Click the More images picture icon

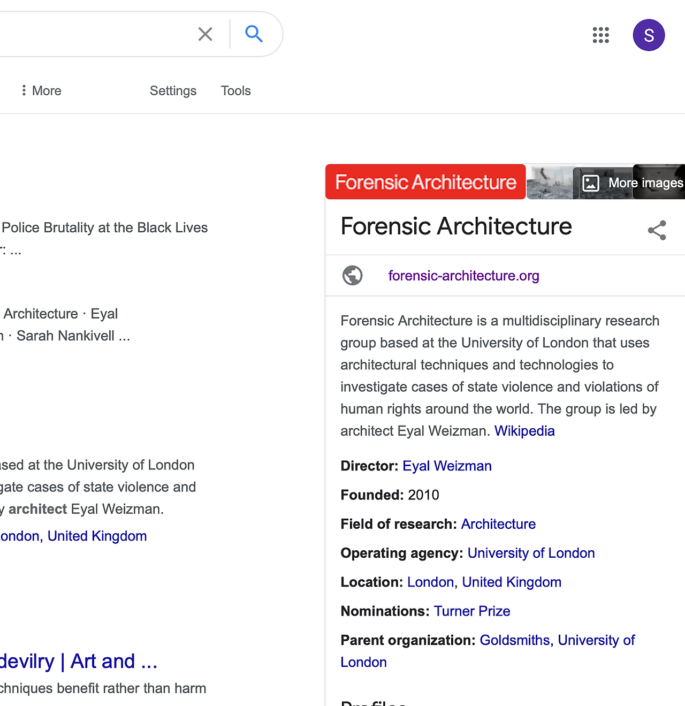[x=590, y=183]
